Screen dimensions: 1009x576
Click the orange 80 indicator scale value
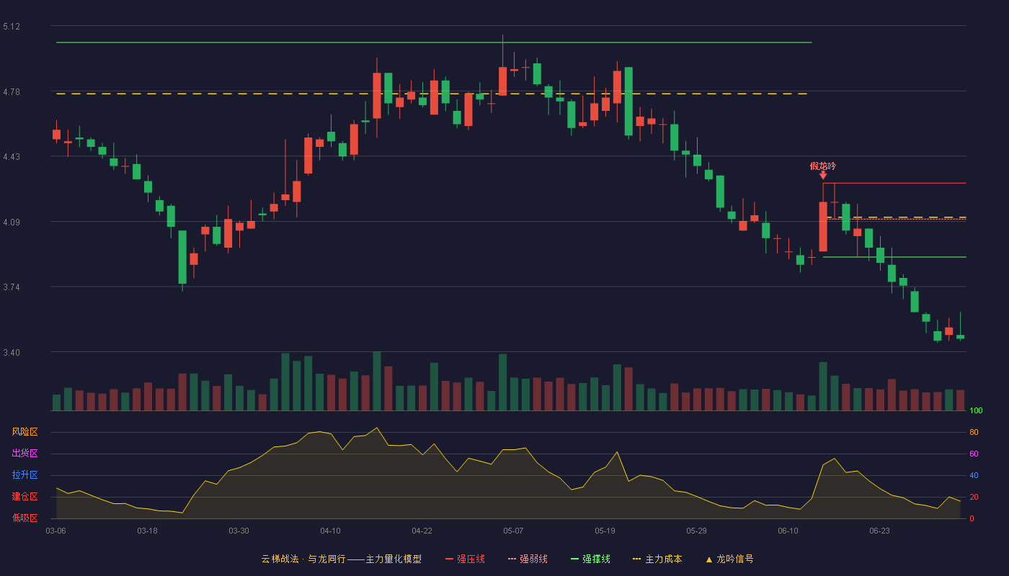pos(974,432)
